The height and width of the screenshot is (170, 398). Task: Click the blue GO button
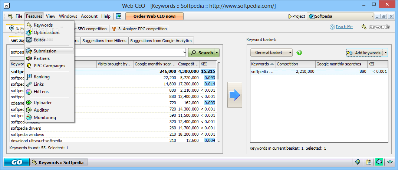16,162
